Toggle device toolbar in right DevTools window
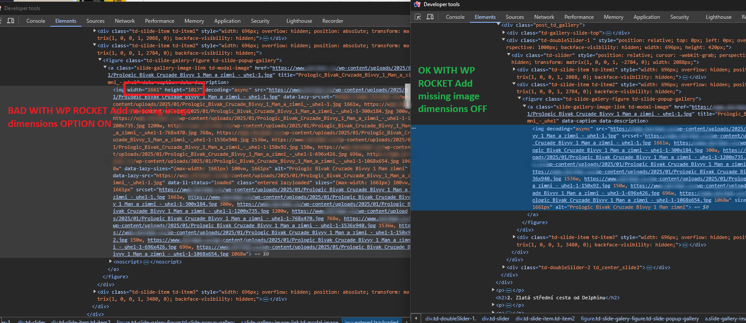This screenshot has width=746, height=323. tap(430, 17)
